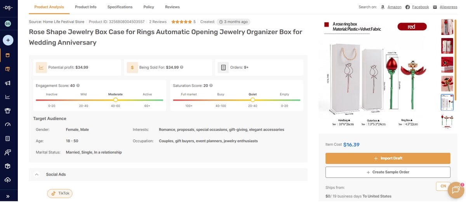Click the box package icon in sidebar
Viewport: 466px width, 202px height.
pyautogui.click(x=8, y=166)
